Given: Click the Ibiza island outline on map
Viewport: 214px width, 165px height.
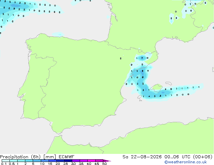Looking at the screenshot, I should pyautogui.click(x=140, y=97).
